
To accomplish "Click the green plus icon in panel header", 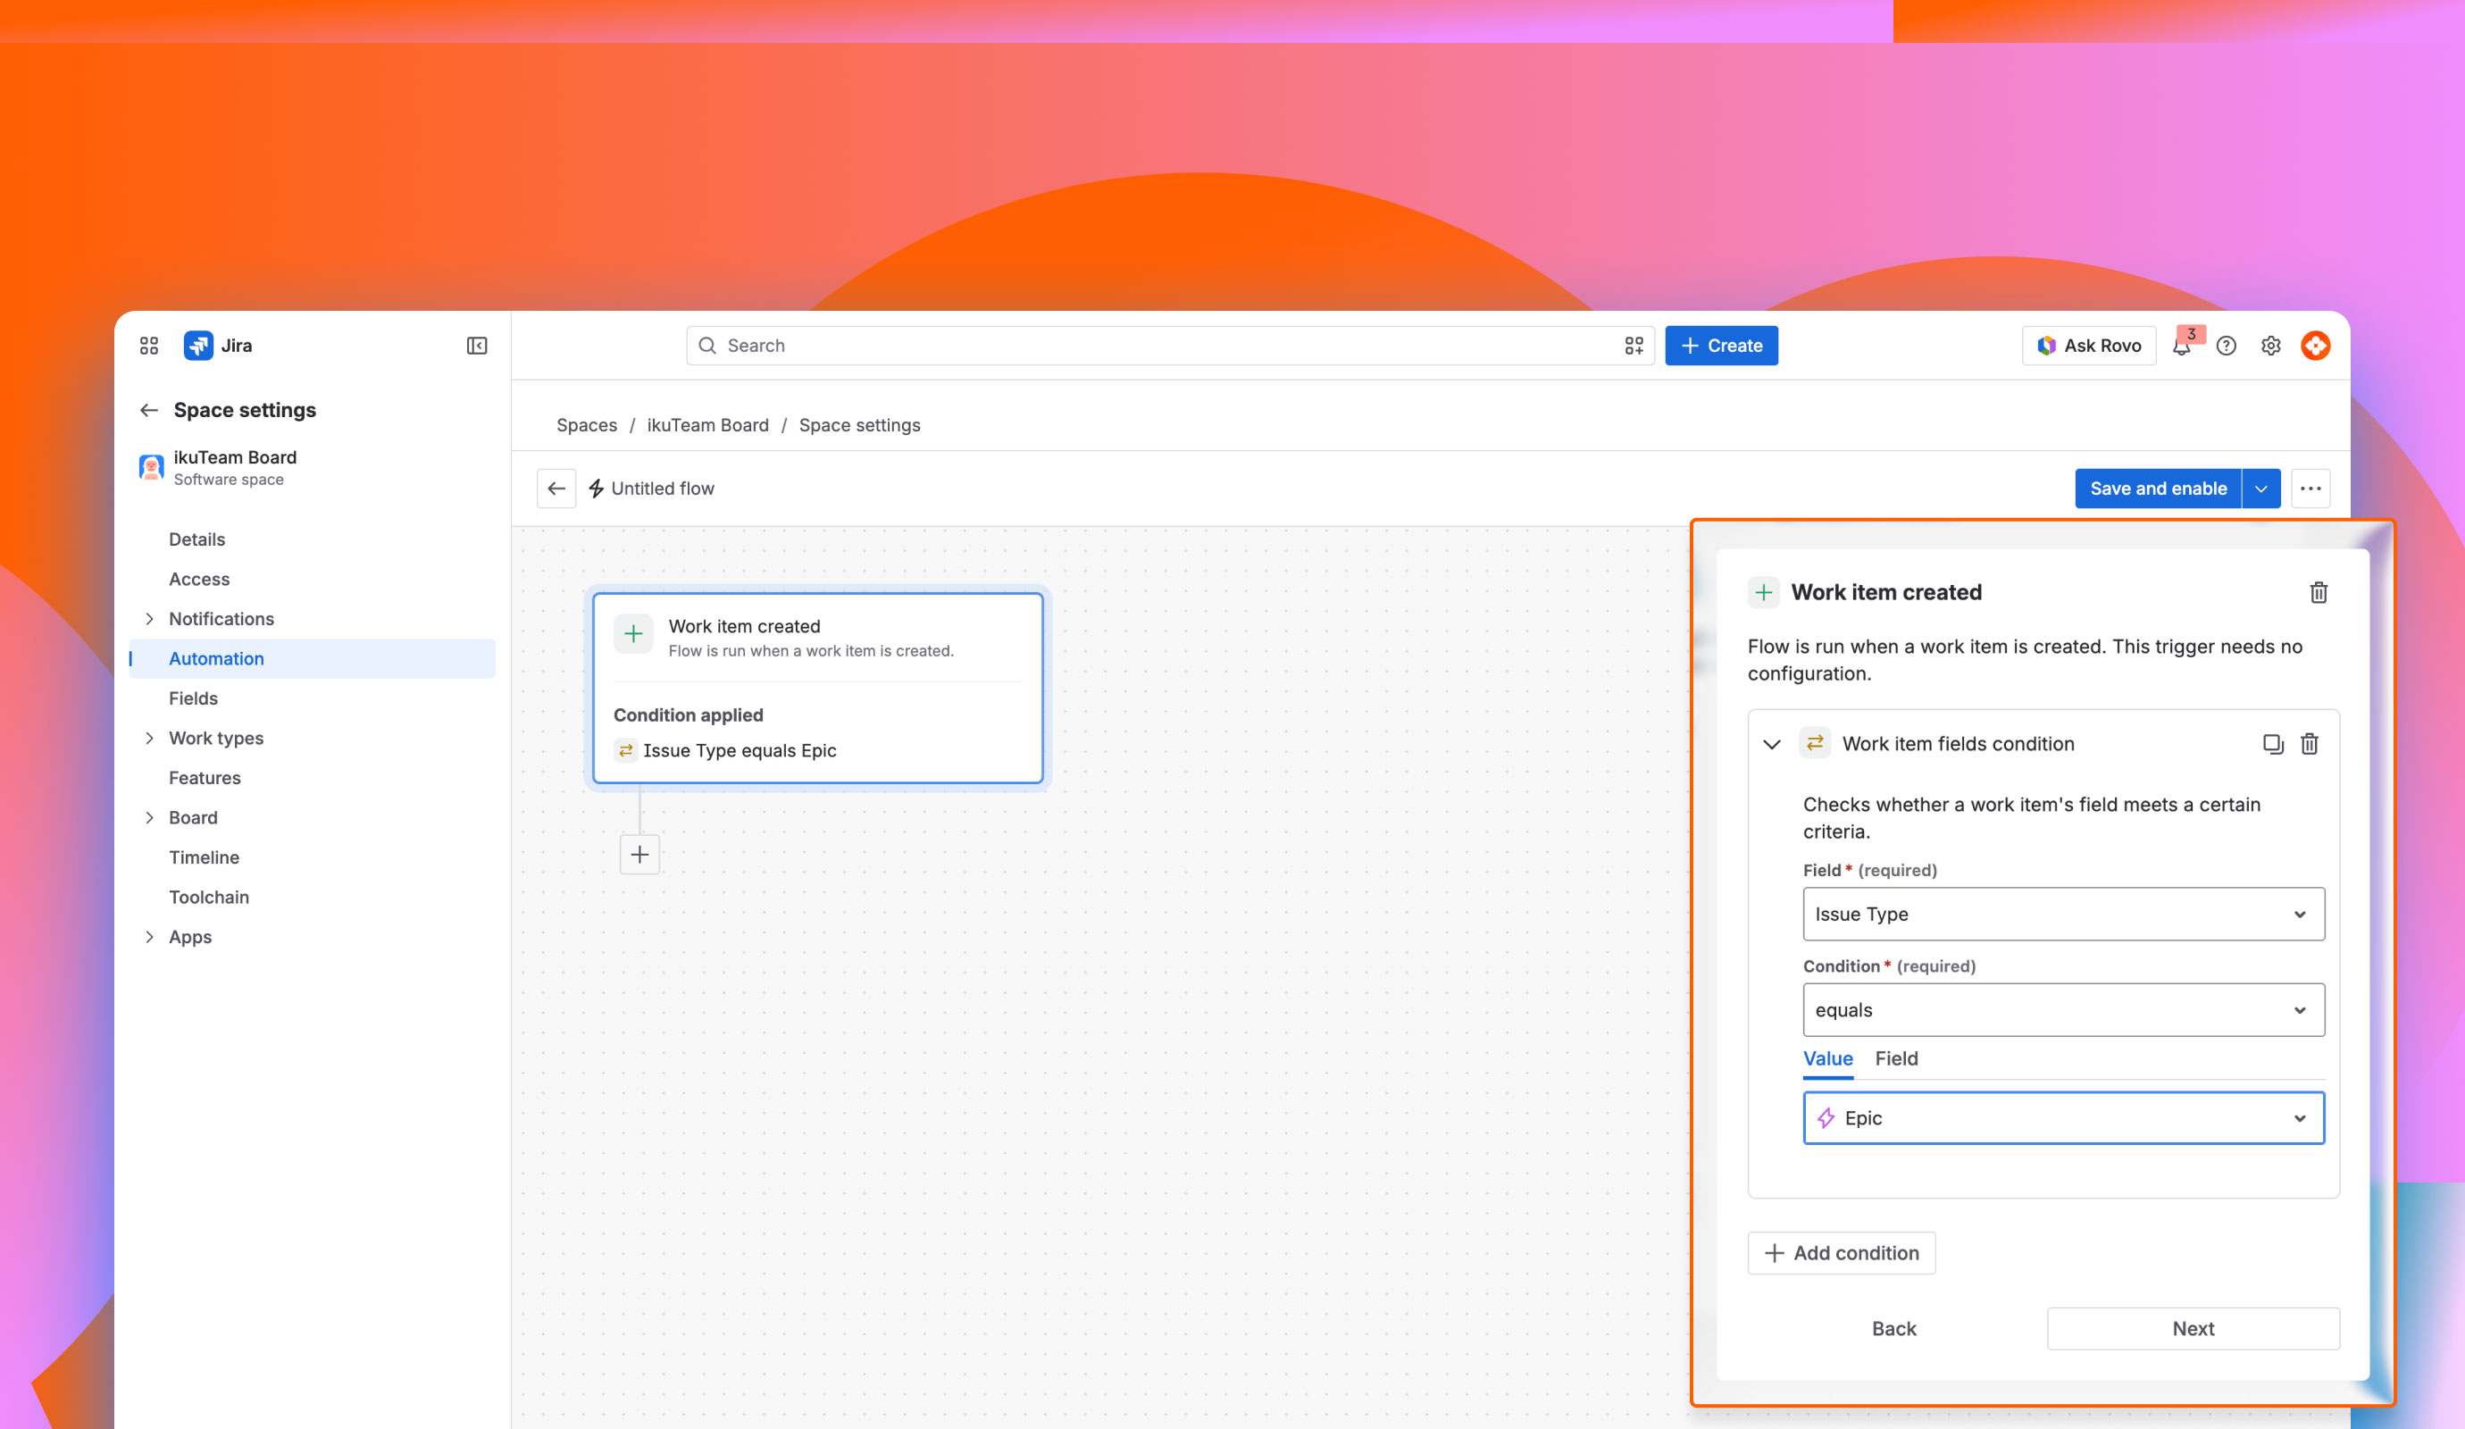I will pyautogui.click(x=1764, y=592).
